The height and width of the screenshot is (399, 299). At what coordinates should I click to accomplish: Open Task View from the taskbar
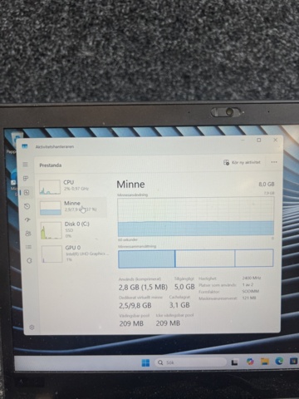coord(234,362)
